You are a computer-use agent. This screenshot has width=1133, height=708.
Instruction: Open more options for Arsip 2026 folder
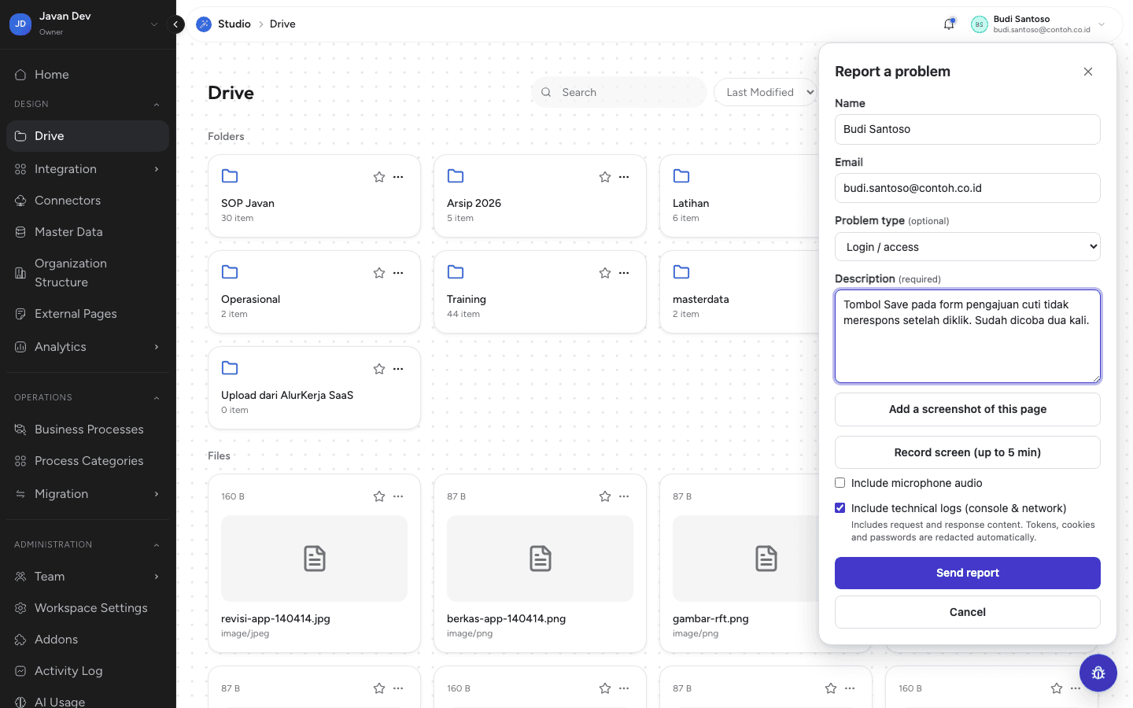[x=624, y=177]
